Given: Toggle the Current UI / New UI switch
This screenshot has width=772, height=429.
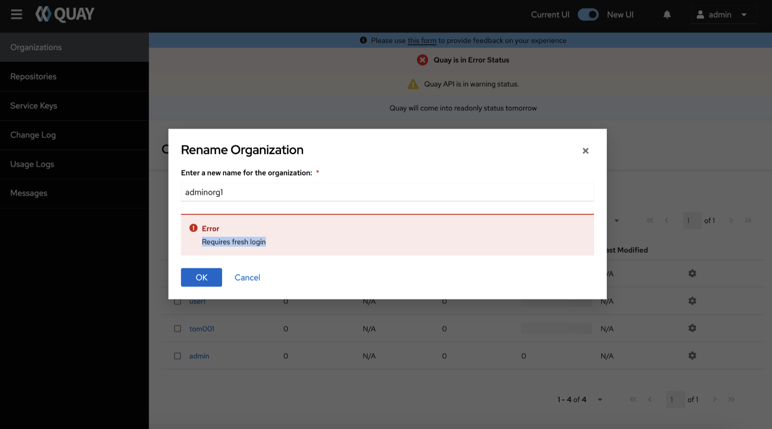Looking at the screenshot, I should [588, 14].
